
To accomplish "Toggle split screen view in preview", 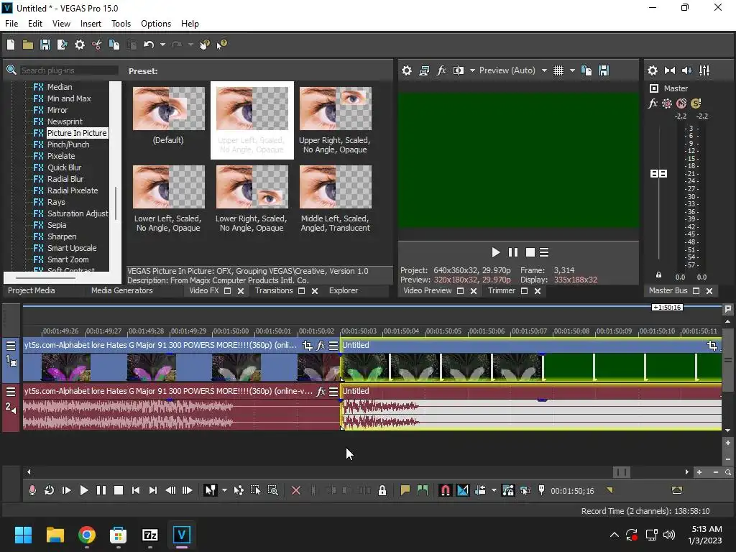I will (x=459, y=70).
